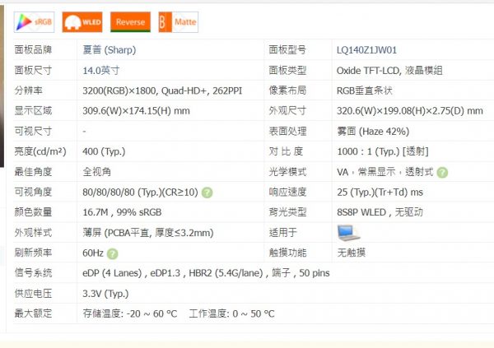Open help icon beside viewing angle value

point(207,193)
